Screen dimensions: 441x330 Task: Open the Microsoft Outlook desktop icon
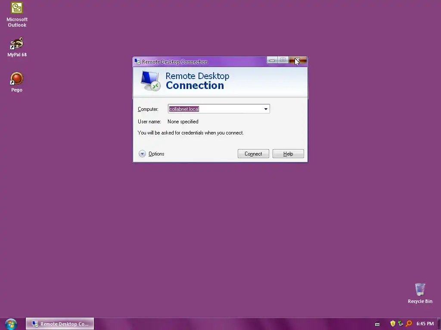[17, 15]
